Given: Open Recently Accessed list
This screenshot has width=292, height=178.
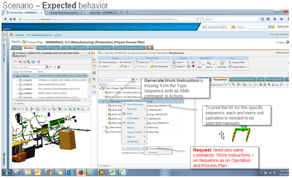Looking at the screenshot, I should (279, 34).
